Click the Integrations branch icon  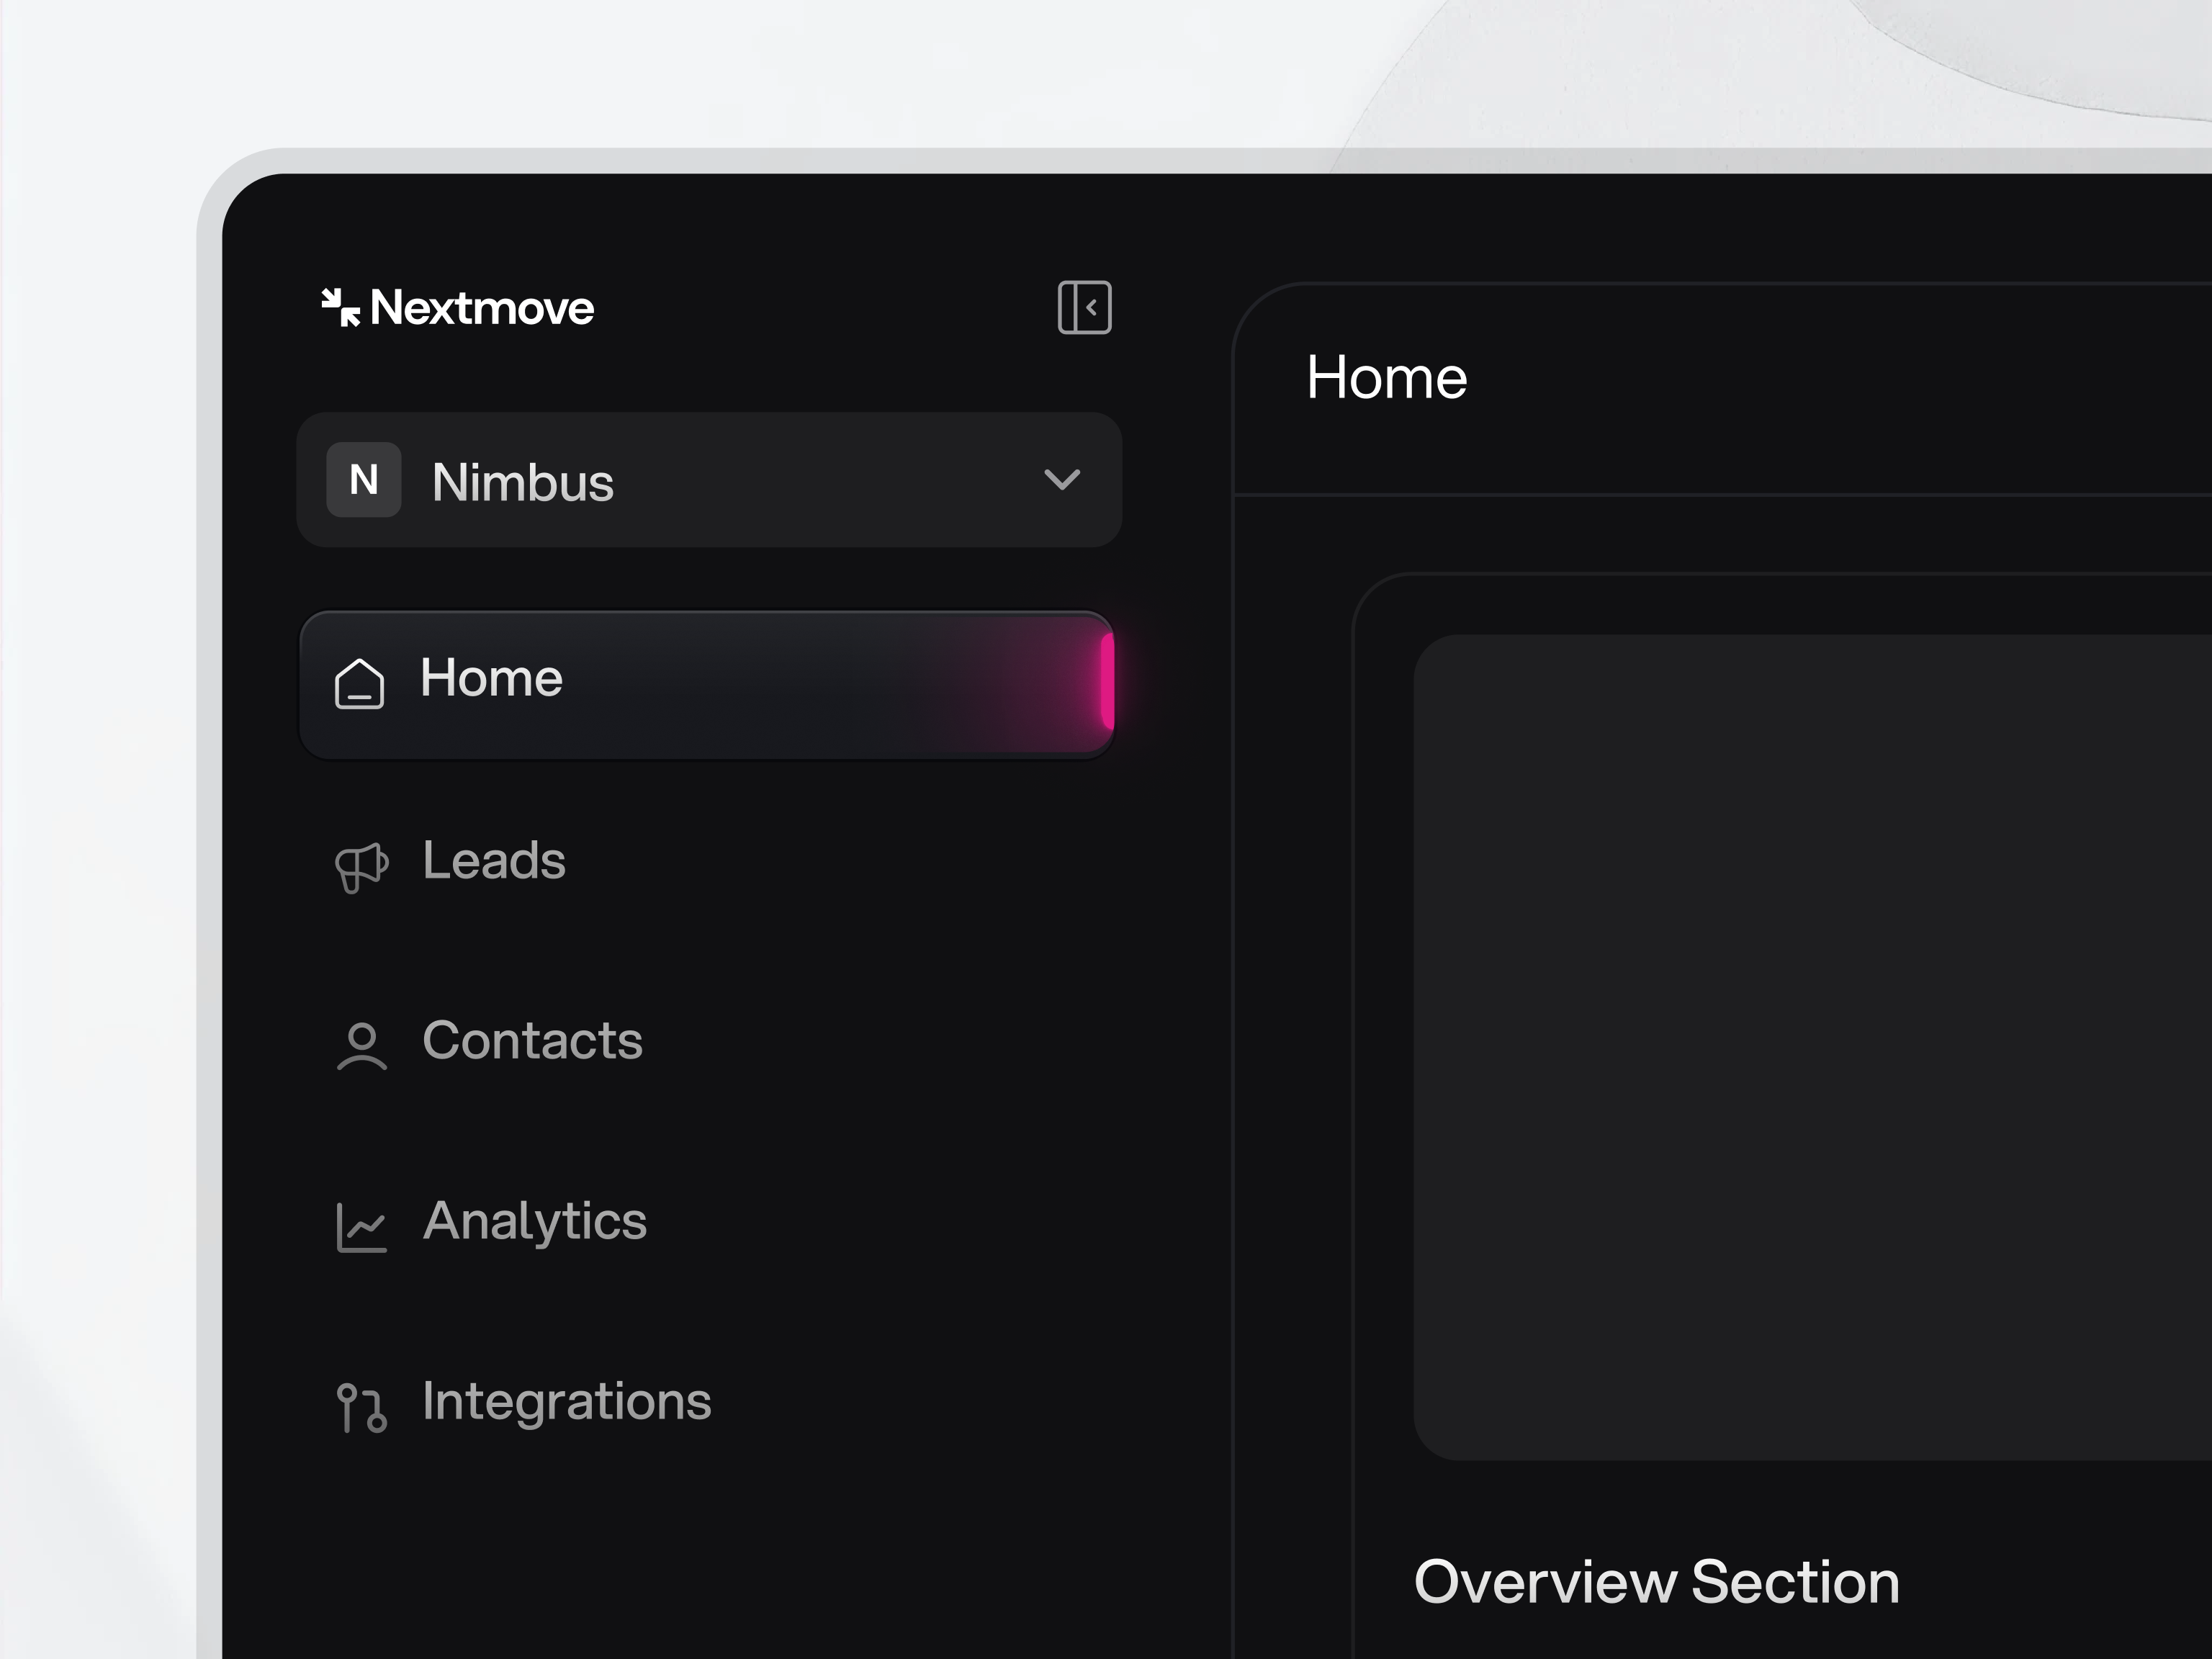pos(361,1407)
